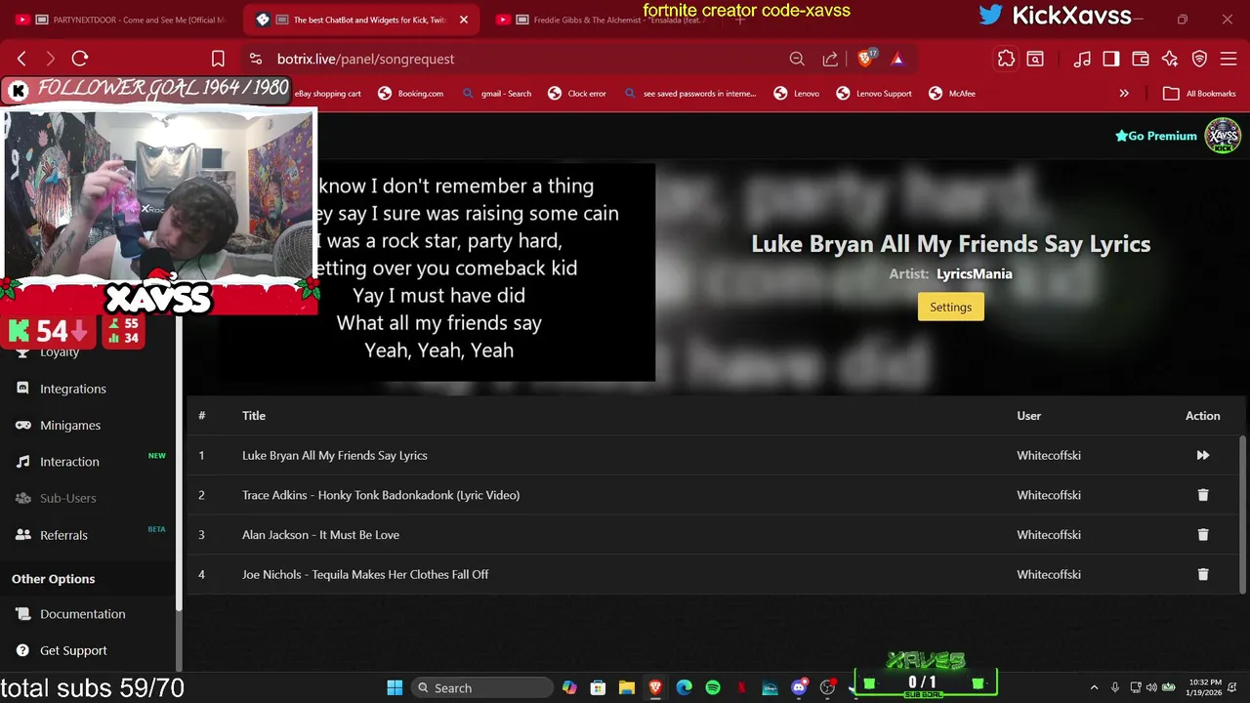This screenshot has width=1250, height=703.
Task: Select Alan Jackson - It Must Be Love title
Action: pos(320,535)
